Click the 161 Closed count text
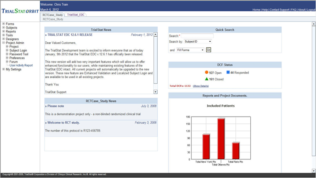 pyautogui.click(x=216, y=79)
